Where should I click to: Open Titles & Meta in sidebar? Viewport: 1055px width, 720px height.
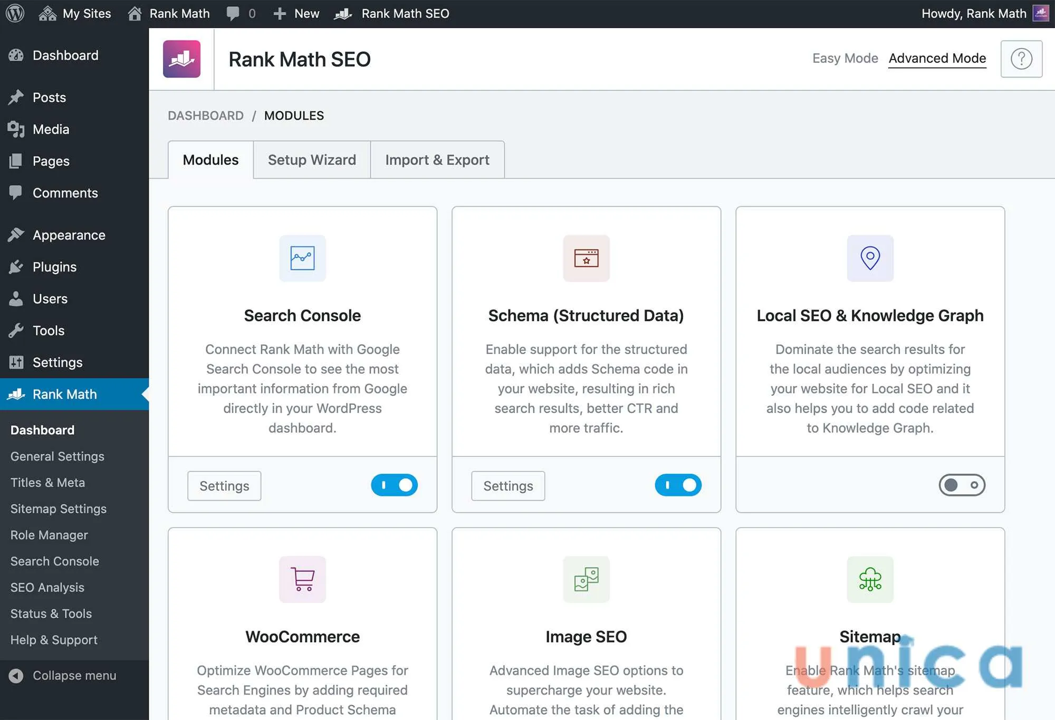(47, 482)
